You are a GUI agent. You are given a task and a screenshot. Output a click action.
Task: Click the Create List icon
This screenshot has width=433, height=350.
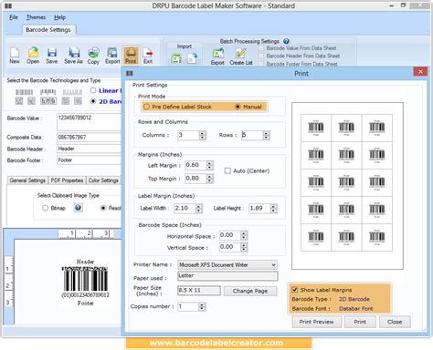point(240,54)
